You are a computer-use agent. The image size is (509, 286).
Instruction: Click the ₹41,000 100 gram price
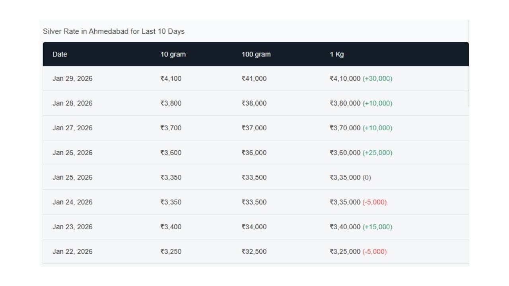click(x=254, y=79)
